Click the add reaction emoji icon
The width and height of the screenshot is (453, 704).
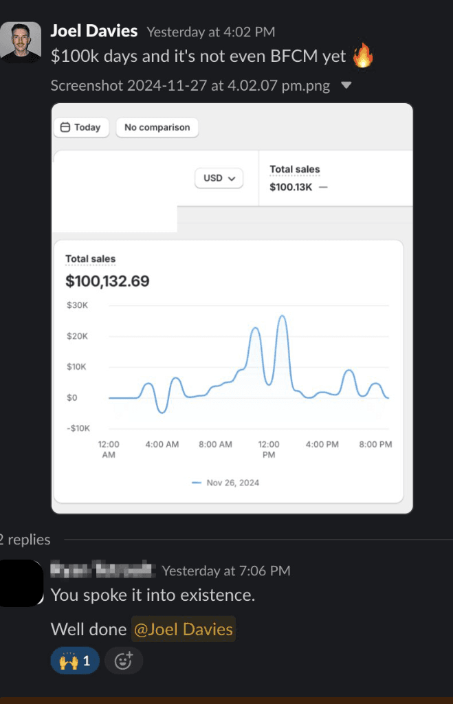click(124, 661)
